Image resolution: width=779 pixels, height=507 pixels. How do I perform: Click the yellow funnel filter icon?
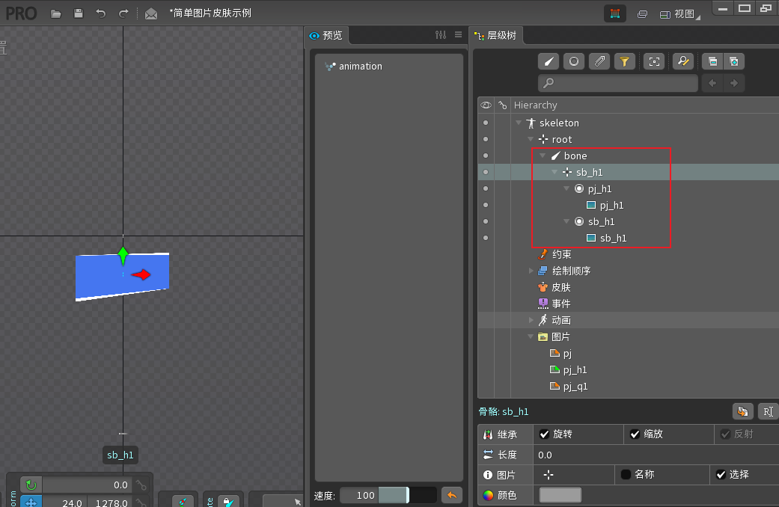[625, 61]
